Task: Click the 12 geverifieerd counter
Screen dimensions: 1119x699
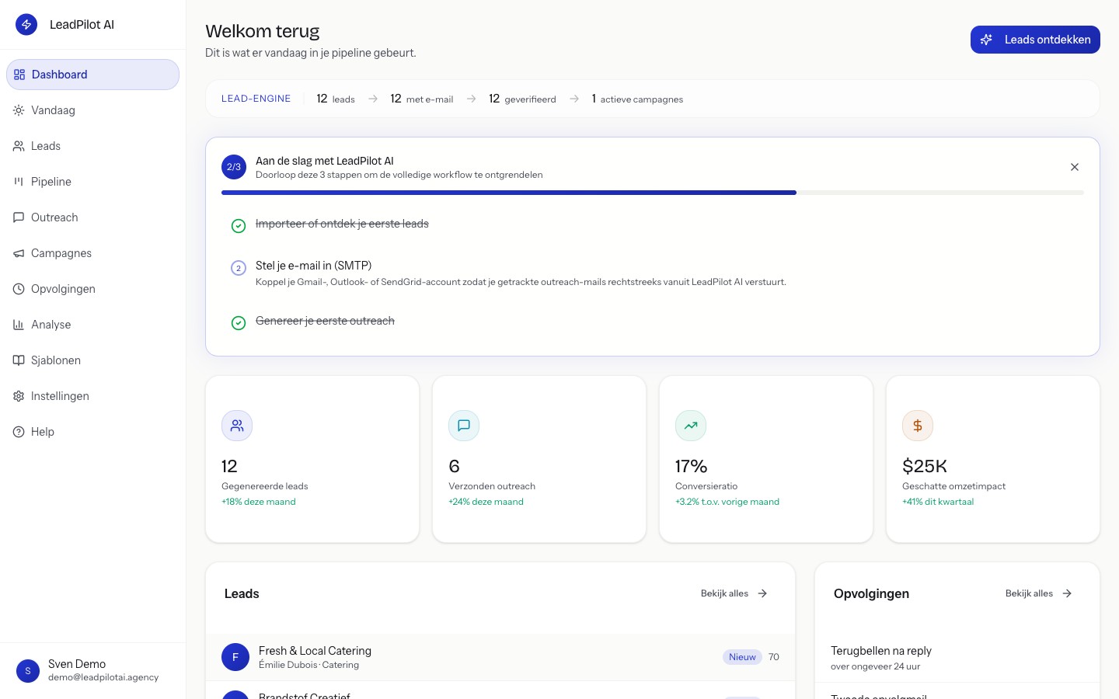Action: pyautogui.click(x=522, y=99)
